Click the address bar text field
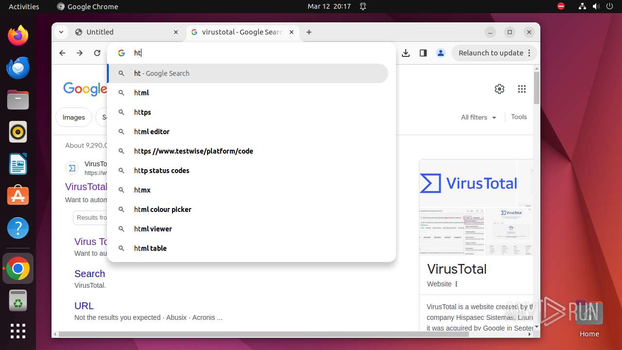Viewport: 622px width, 350px height. pos(260,53)
